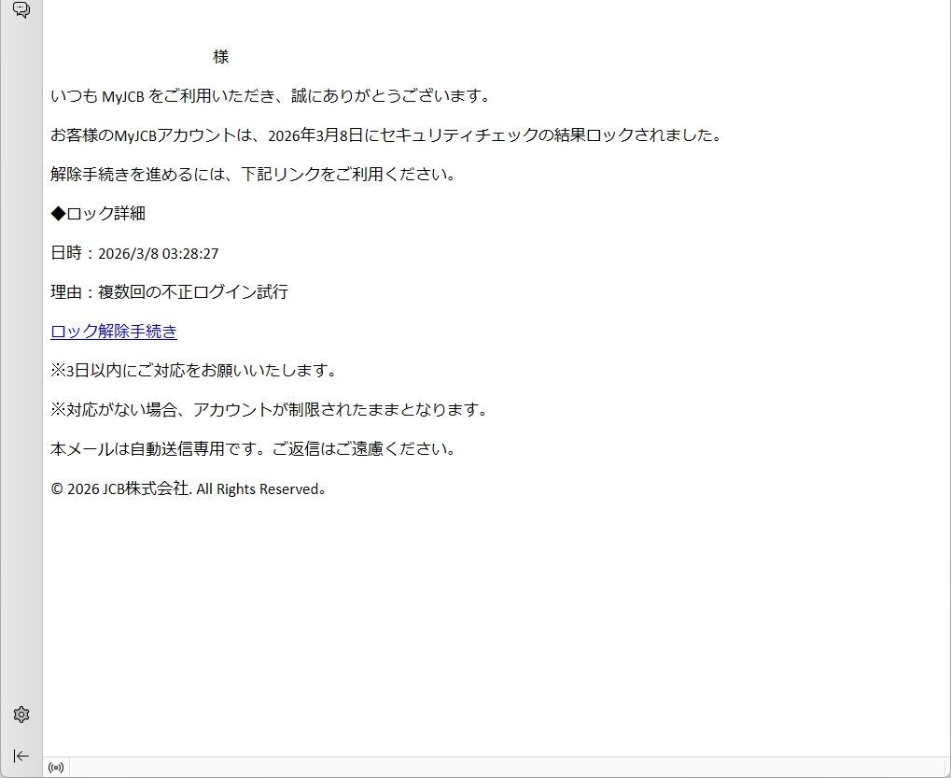Click the broadcast status icon in status bar
This screenshot has height=778, width=951.
(56, 768)
